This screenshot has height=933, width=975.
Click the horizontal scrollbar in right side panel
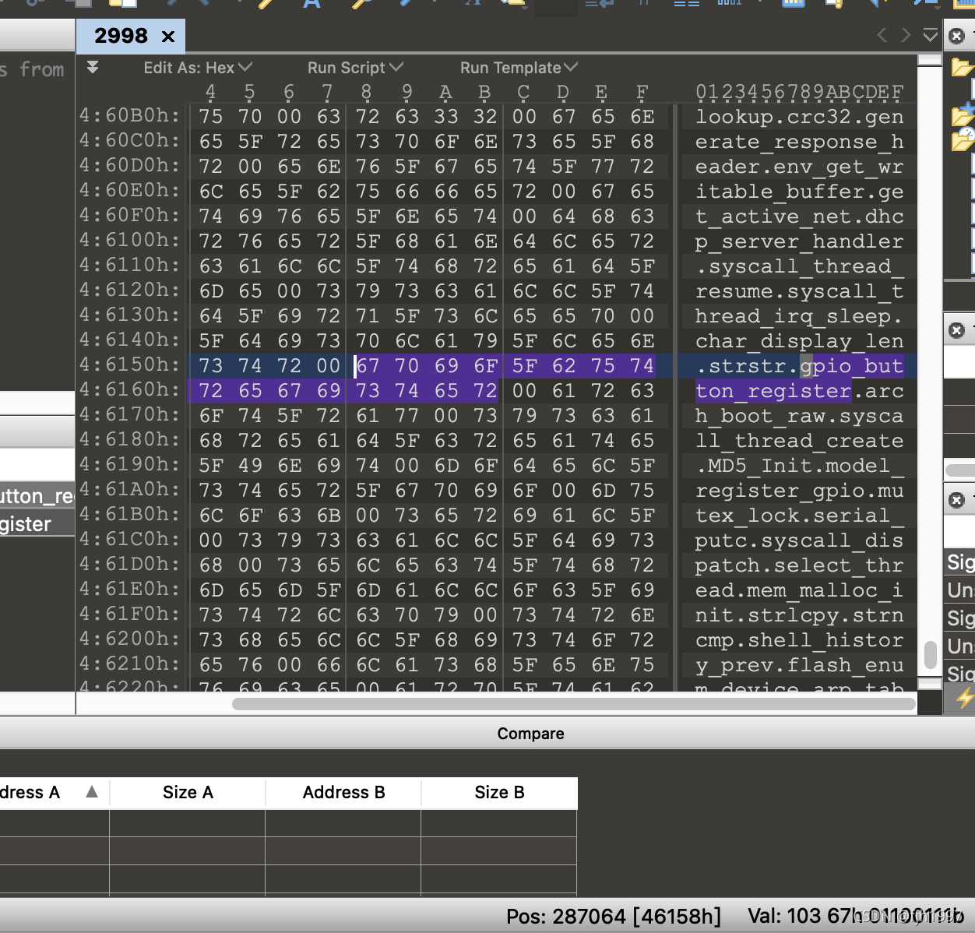coord(959,470)
